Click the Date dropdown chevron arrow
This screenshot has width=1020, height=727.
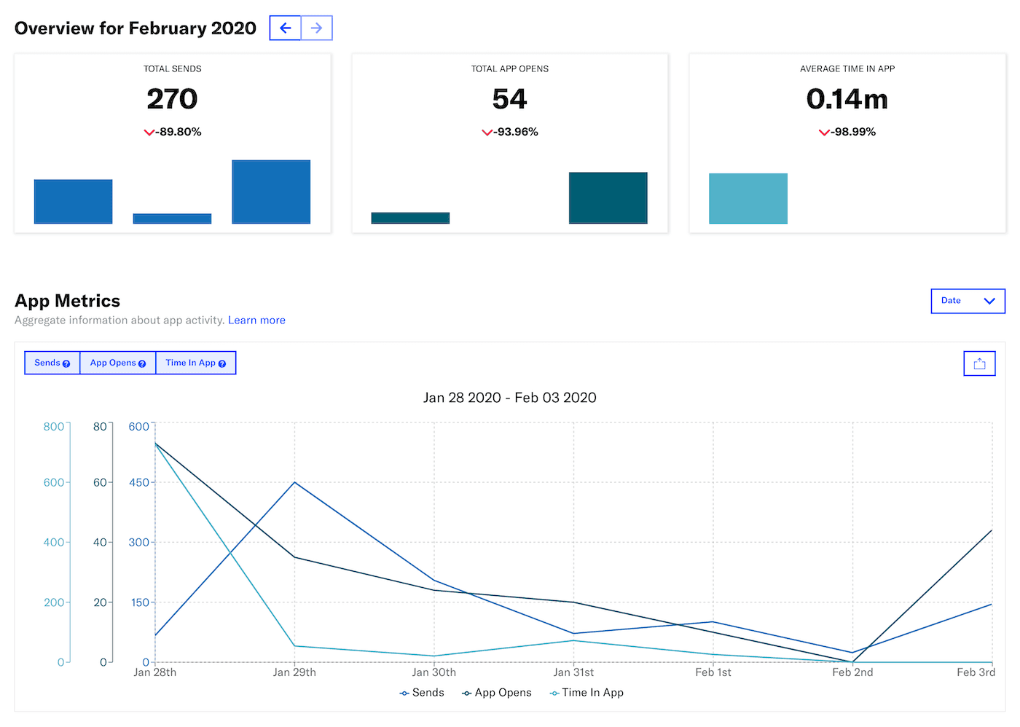[x=989, y=300]
